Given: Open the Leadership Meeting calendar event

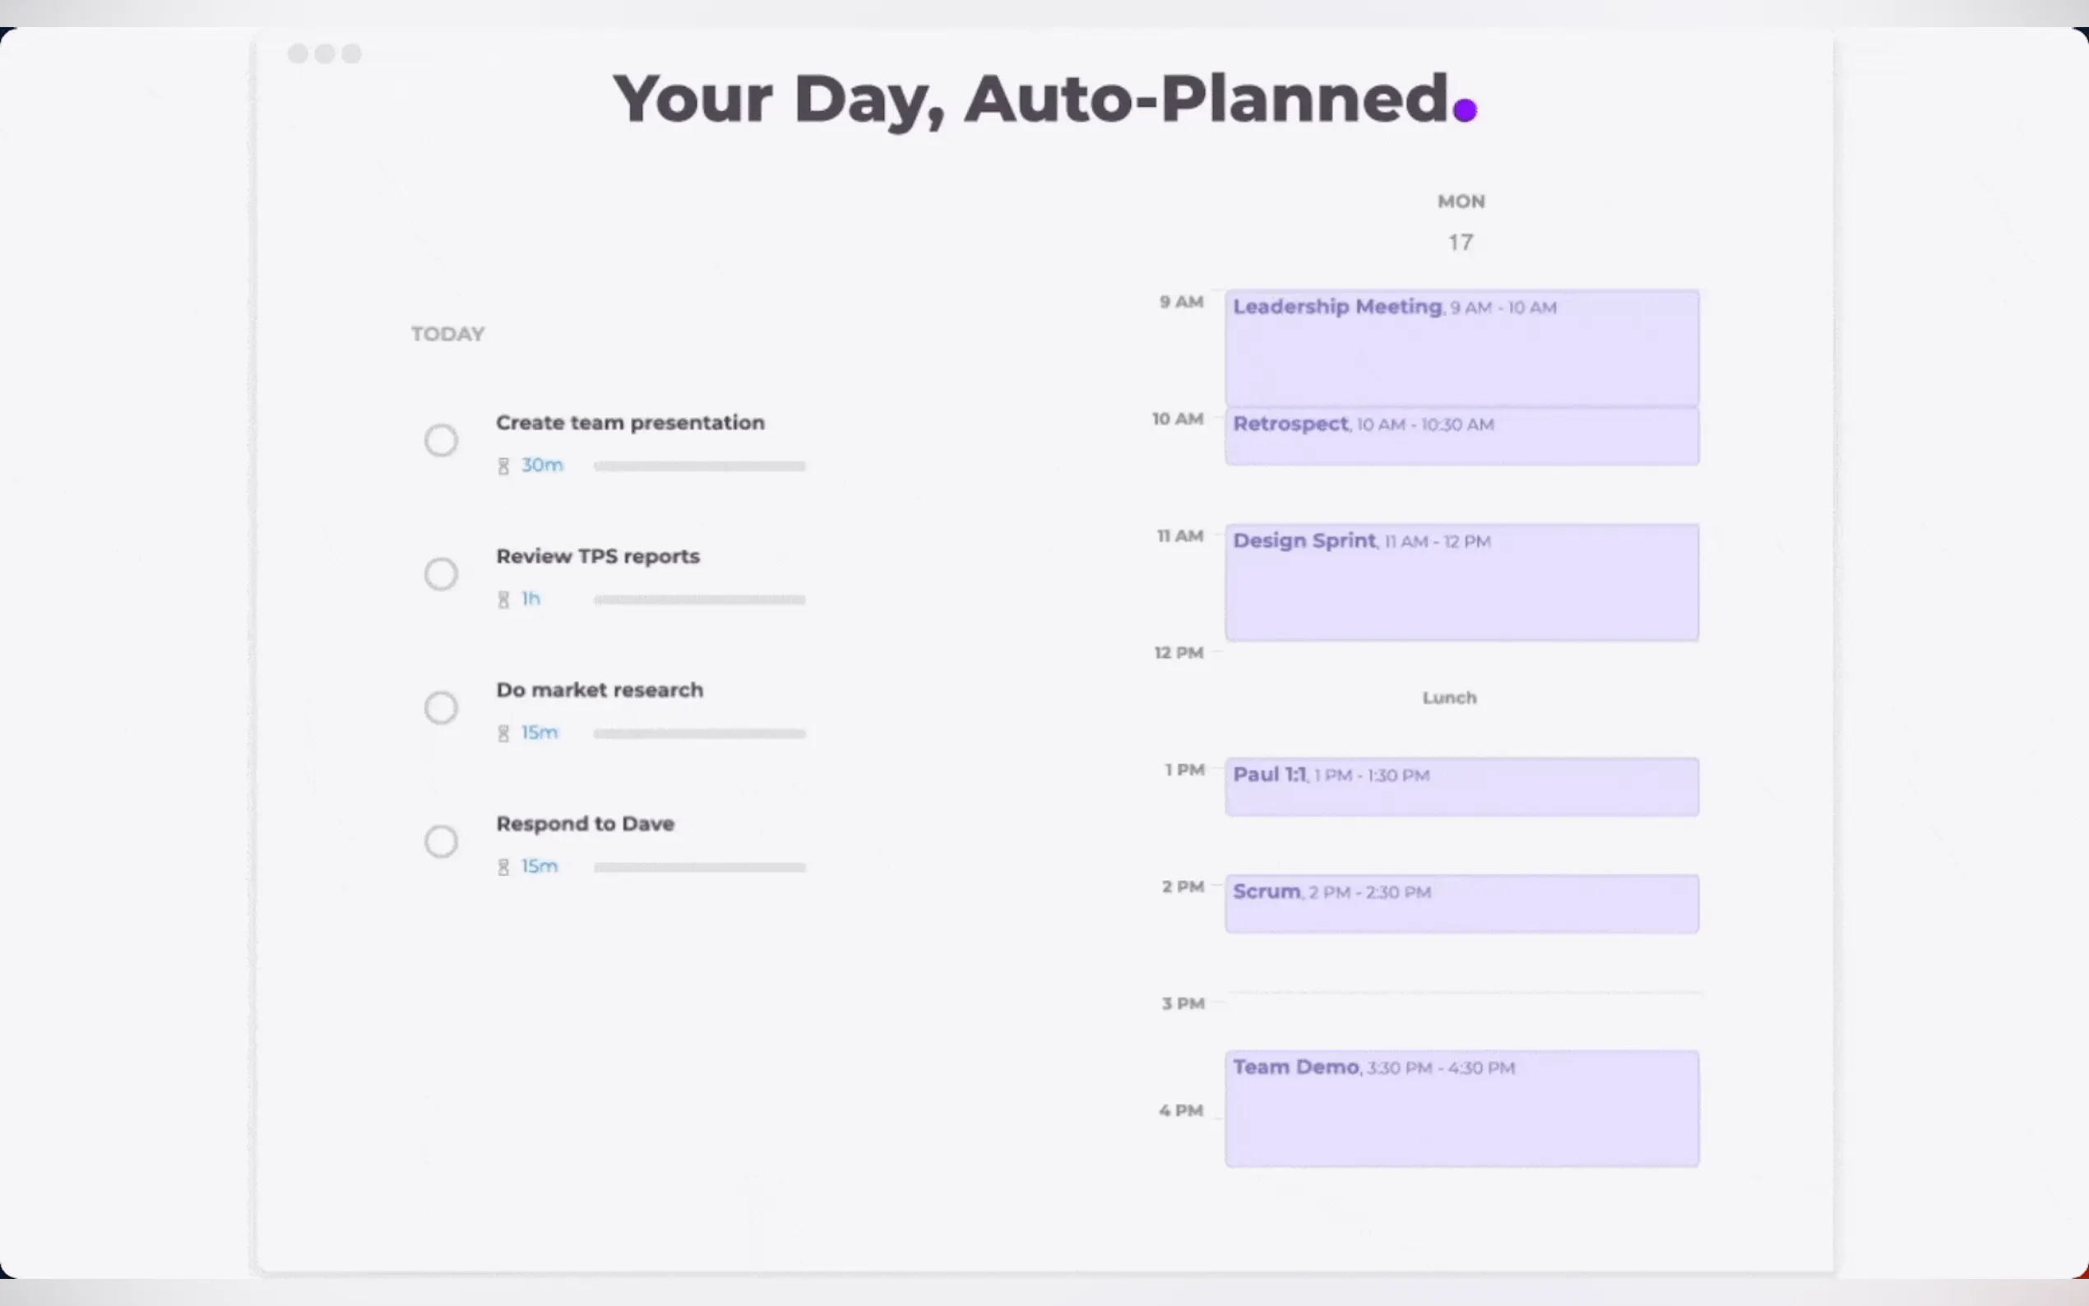Looking at the screenshot, I should [x=1461, y=348].
